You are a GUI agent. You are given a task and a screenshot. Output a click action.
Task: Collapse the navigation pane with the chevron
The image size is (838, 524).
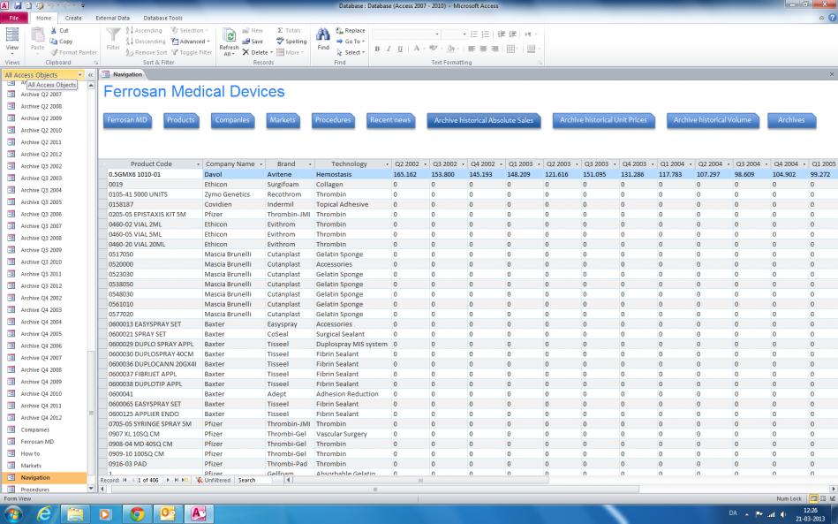click(x=91, y=75)
